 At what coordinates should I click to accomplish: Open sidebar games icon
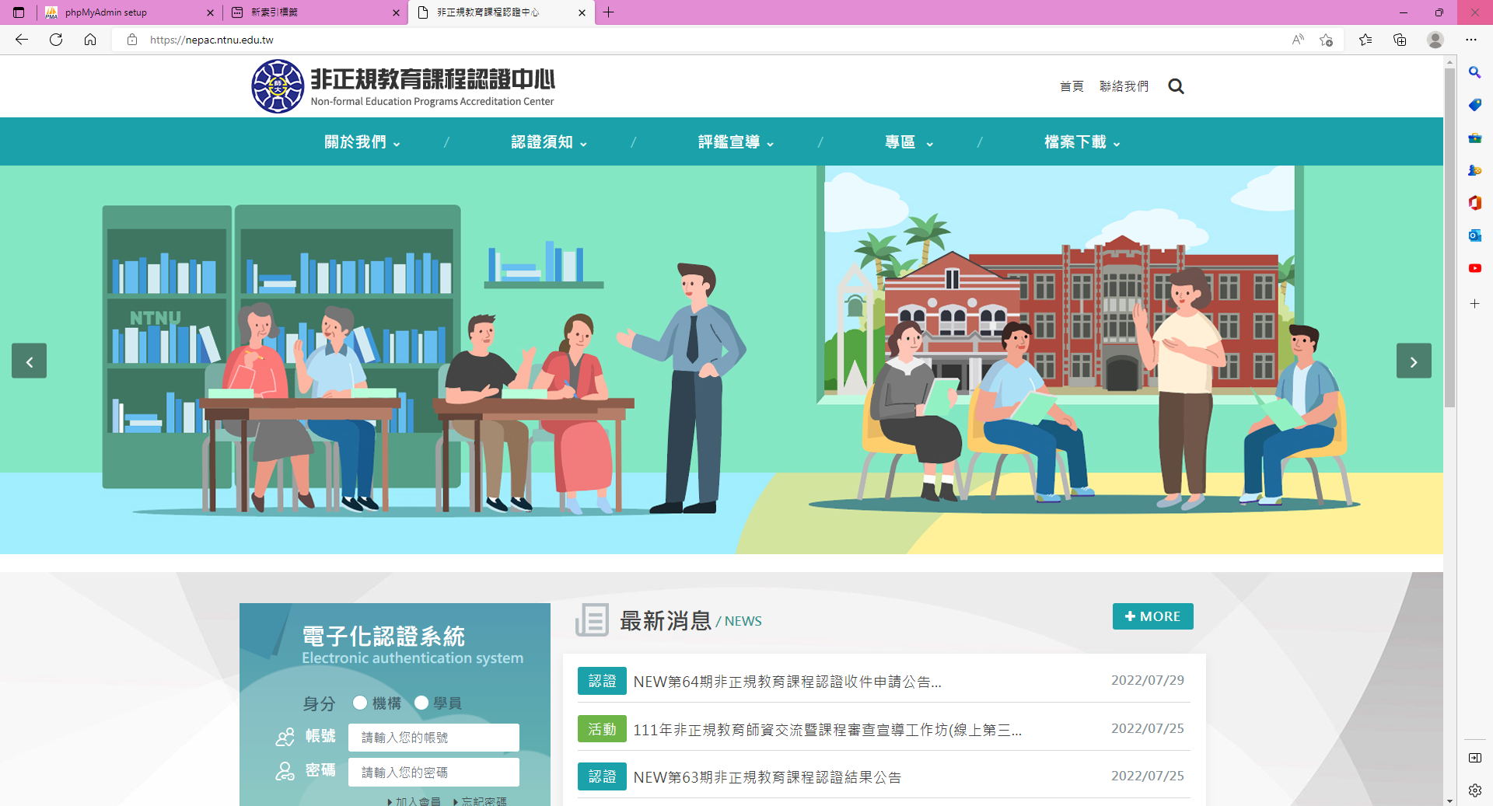pyautogui.click(x=1474, y=170)
